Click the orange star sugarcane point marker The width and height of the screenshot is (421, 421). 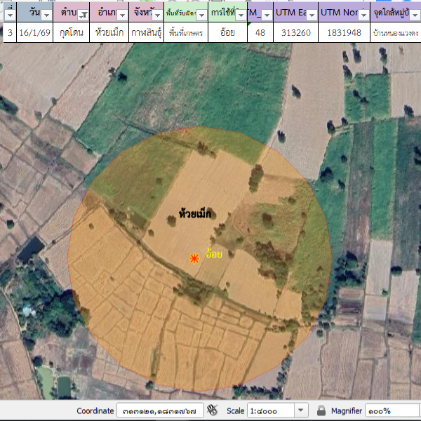pos(194,259)
